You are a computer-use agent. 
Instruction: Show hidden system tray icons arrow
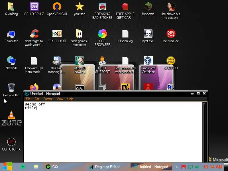pos(176,167)
